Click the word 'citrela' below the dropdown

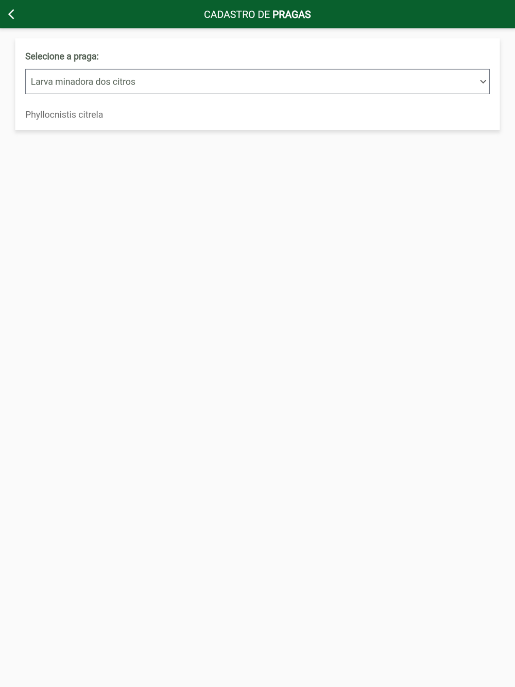click(x=91, y=115)
